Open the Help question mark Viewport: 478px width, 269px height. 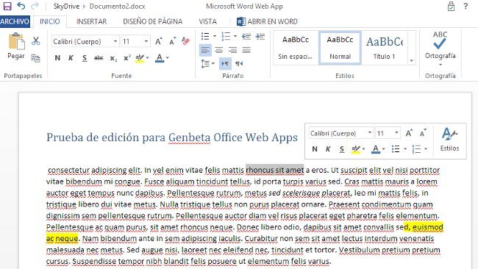pyautogui.click(x=465, y=6)
